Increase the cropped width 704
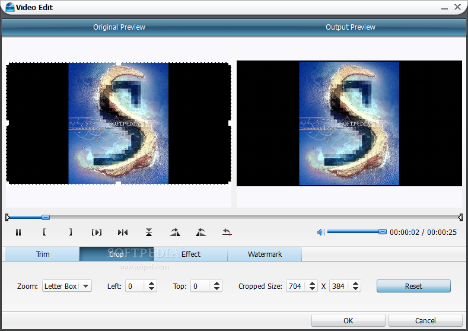468x331 pixels. (312, 283)
